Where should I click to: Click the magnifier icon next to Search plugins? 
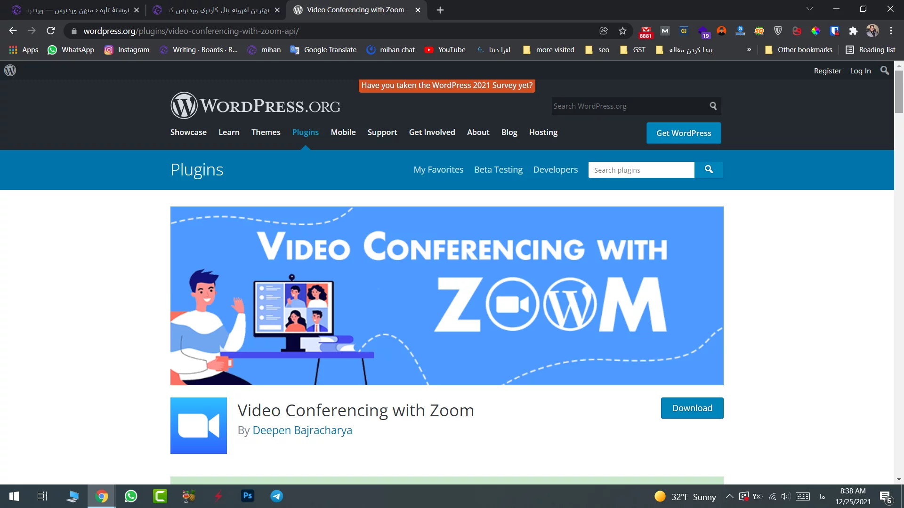coord(709,169)
